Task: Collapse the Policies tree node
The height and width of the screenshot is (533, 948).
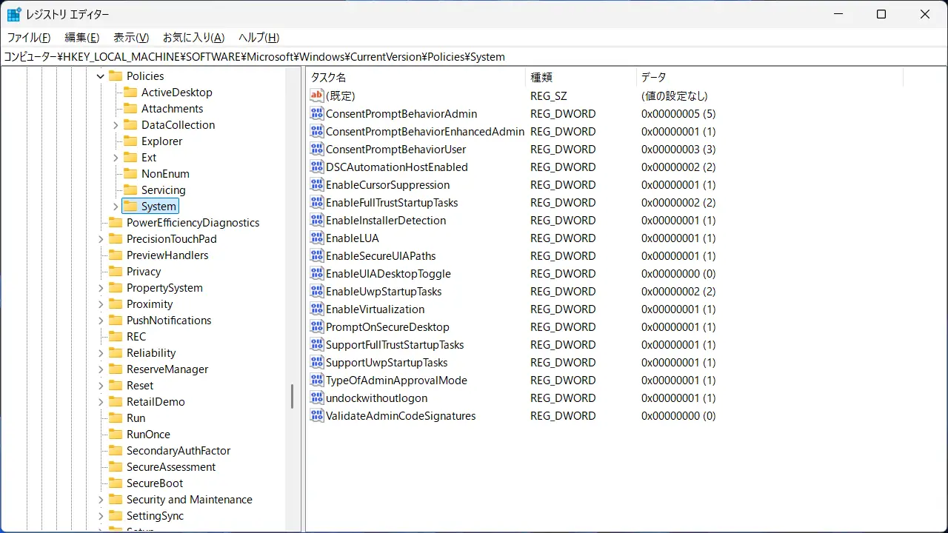Action: (101, 76)
